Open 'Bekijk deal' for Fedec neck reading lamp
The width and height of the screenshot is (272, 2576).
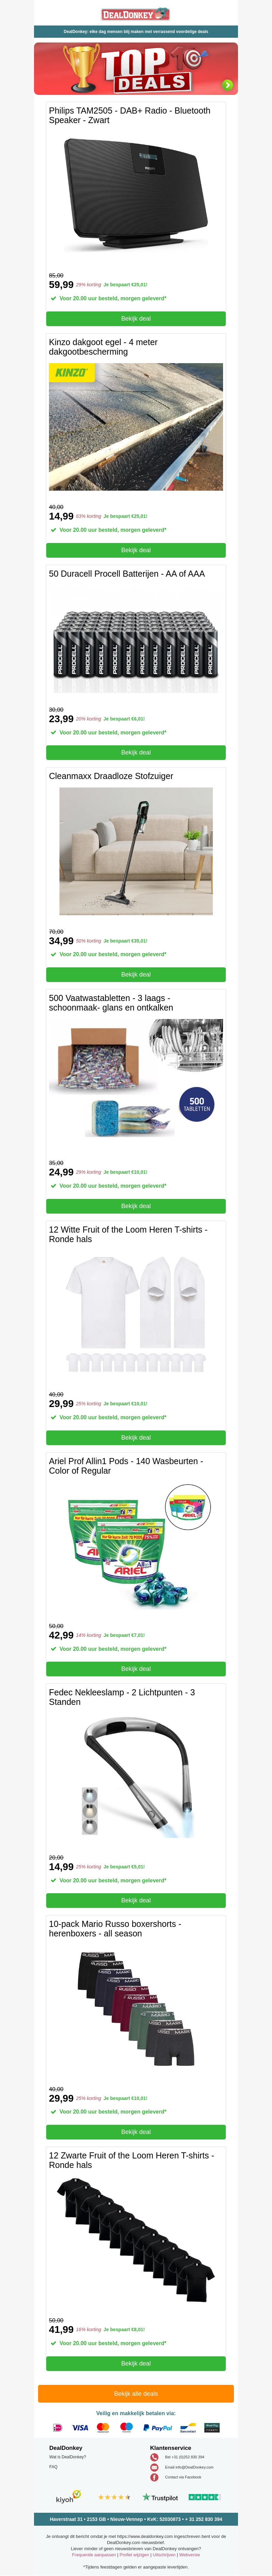point(136,1900)
